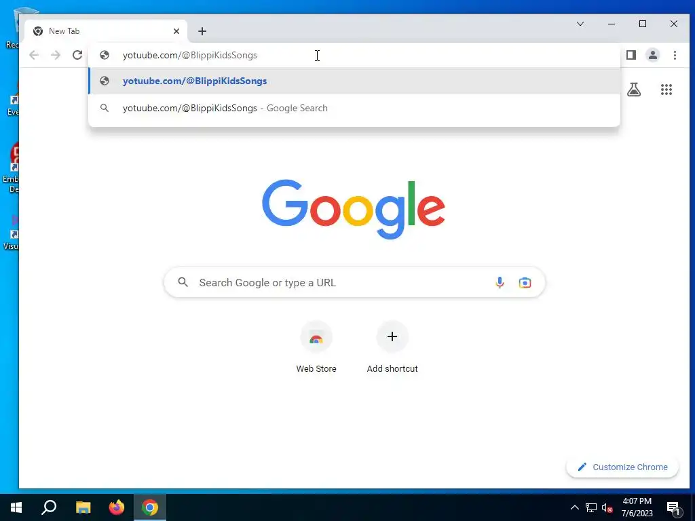Click the Google logo
This screenshot has width=695, height=521.
tap(353, 209)
